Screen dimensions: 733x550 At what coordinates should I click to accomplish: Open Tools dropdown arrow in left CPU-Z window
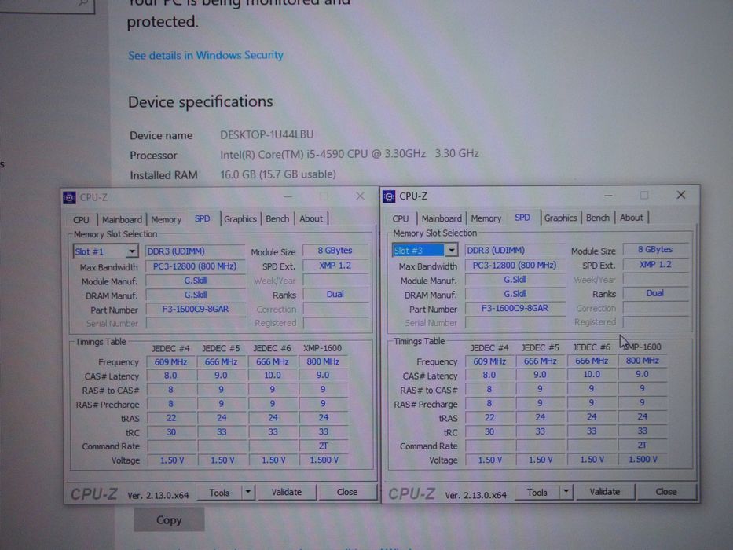[x=248, y=492]
